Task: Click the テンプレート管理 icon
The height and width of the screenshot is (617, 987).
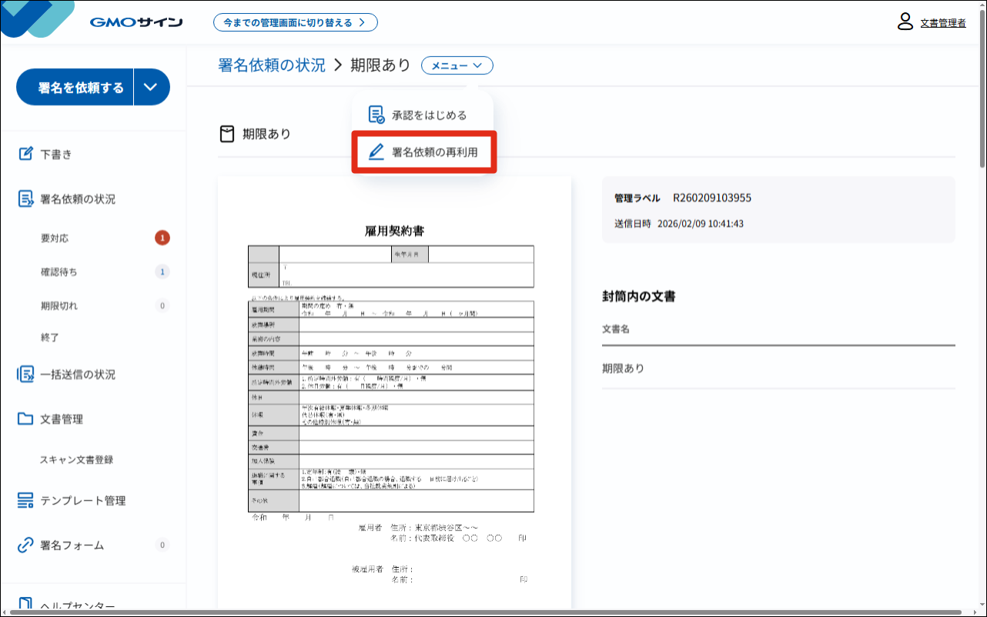Action: coord(25,501)
